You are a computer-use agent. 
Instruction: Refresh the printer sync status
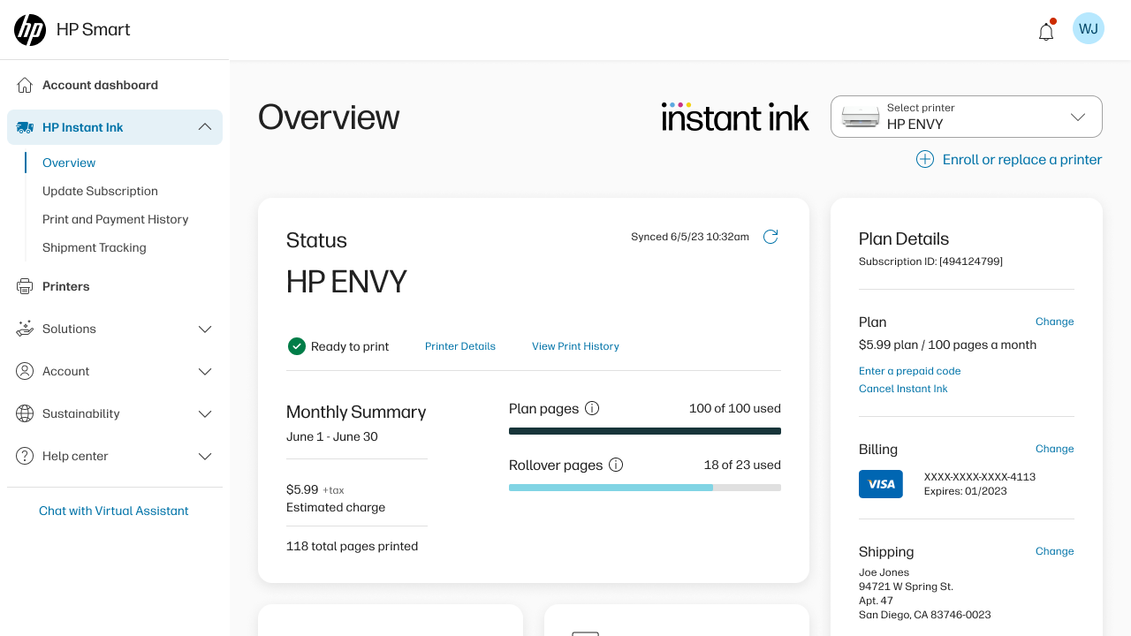click(770, 237)
